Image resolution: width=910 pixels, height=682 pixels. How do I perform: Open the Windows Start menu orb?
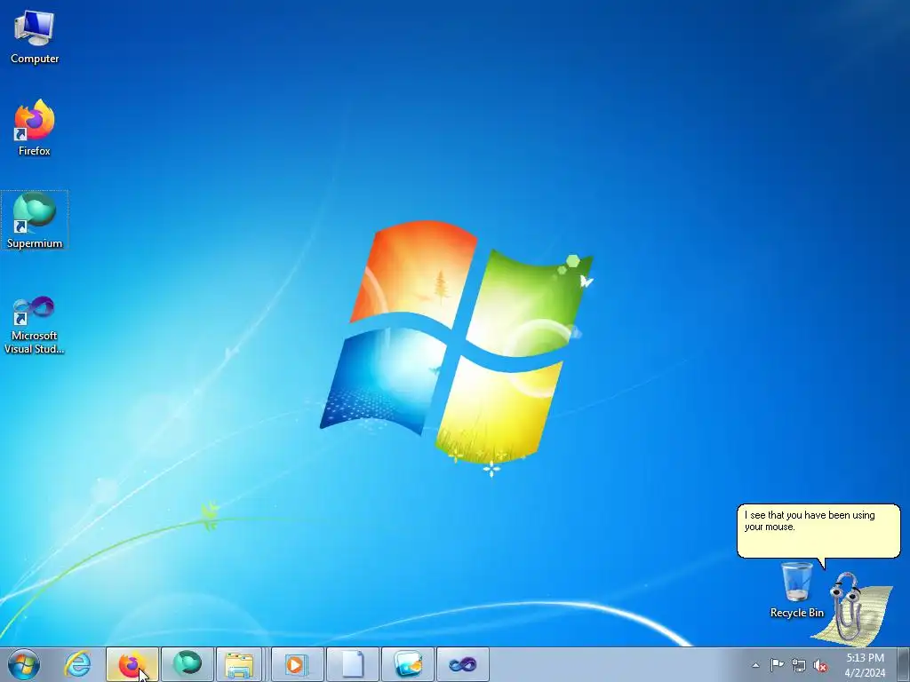(24, 664)
